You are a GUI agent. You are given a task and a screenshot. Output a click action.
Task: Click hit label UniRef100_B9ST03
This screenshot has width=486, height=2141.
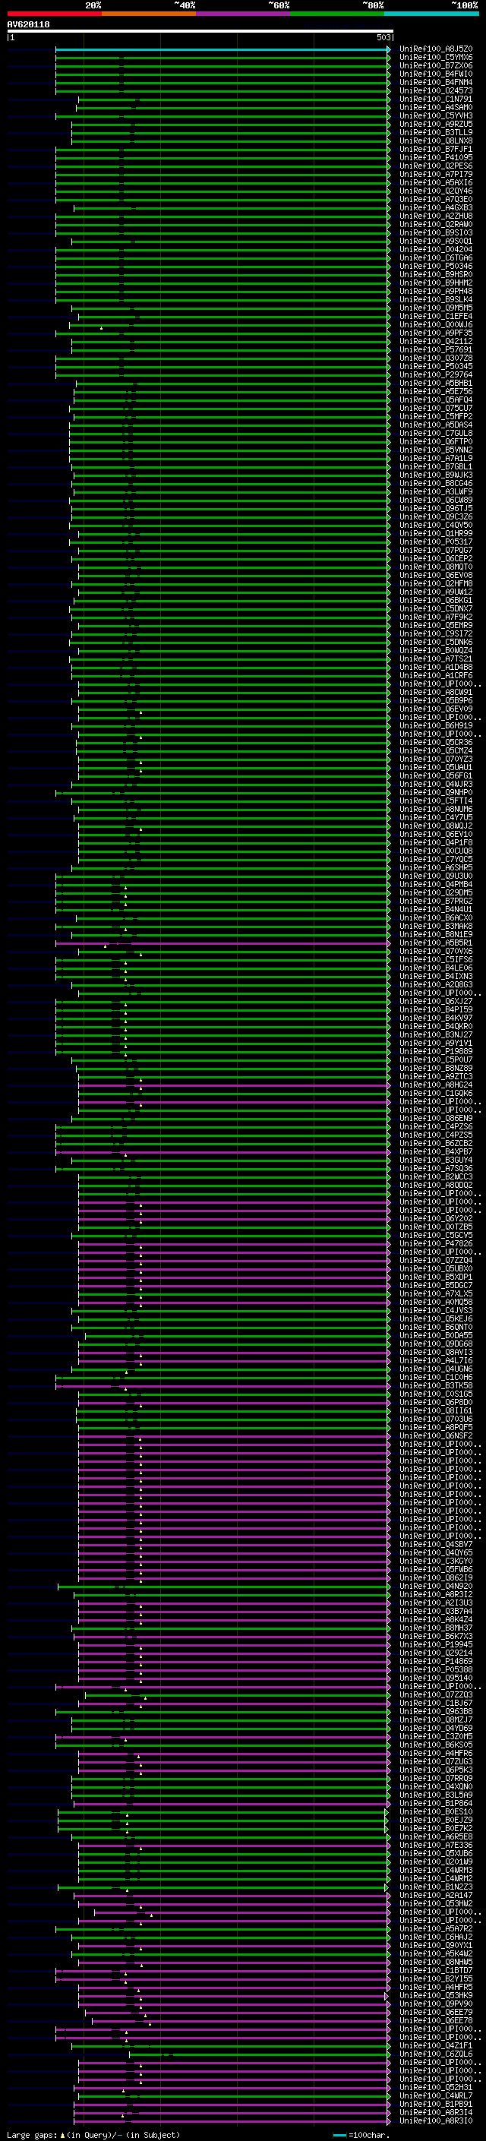click(435, 232)
